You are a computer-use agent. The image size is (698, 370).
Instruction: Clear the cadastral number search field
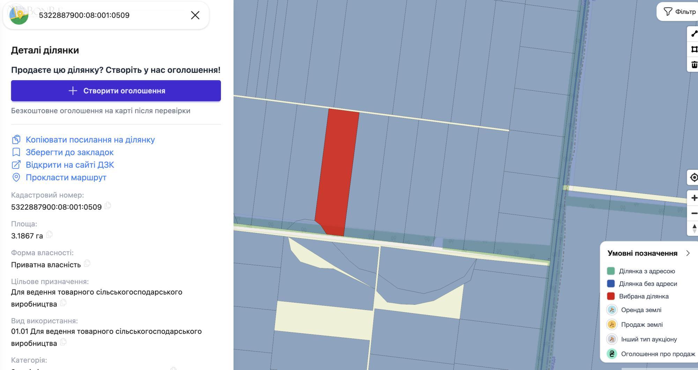[195, 15]
